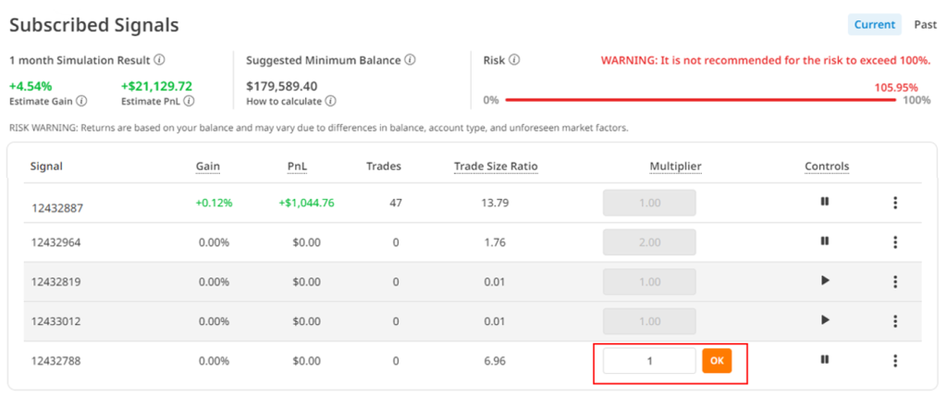The image size is (947, 397).
Task: Pause signal 12432964
Action: (x=824, y=242)
